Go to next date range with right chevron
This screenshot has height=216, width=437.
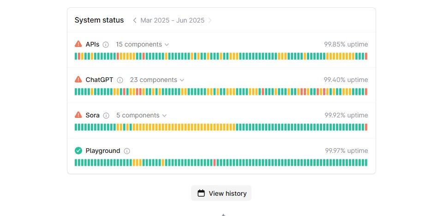coord(210,20)
